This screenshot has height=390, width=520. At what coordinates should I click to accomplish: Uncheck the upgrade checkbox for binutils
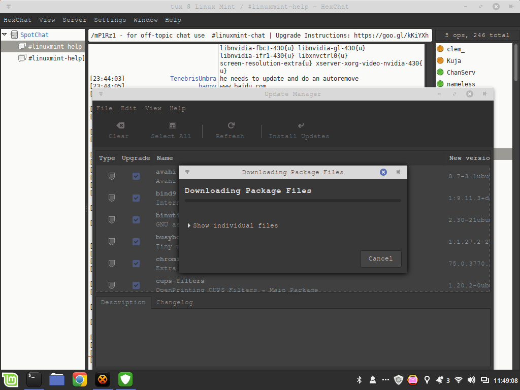coord(136,220)
